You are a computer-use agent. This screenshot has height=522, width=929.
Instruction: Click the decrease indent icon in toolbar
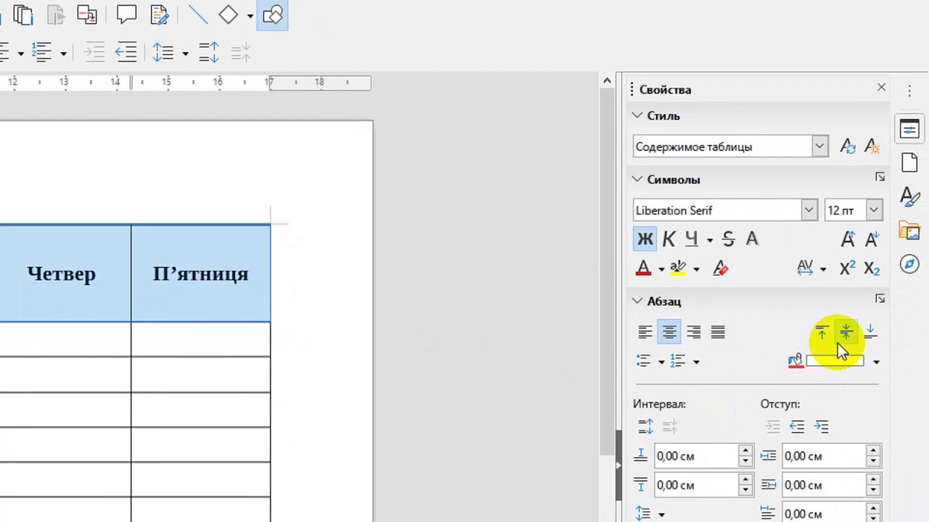(x=126, y=52)
